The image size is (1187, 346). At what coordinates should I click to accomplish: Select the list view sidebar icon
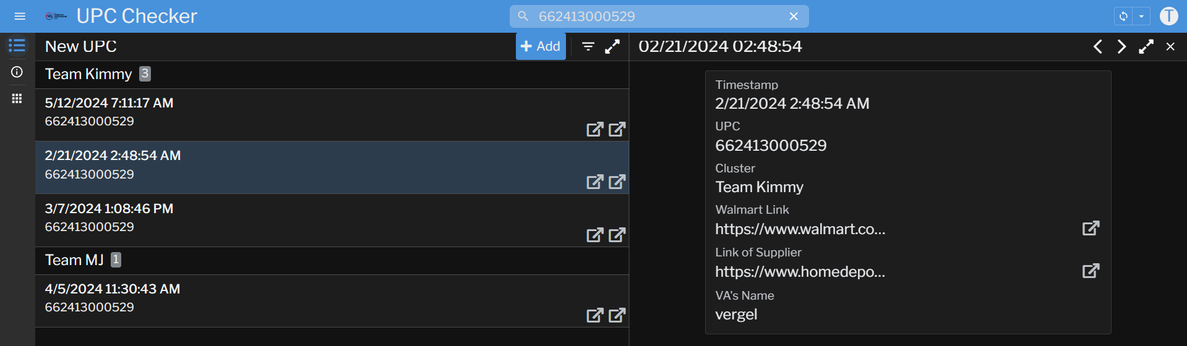click(x=17, y=46)
